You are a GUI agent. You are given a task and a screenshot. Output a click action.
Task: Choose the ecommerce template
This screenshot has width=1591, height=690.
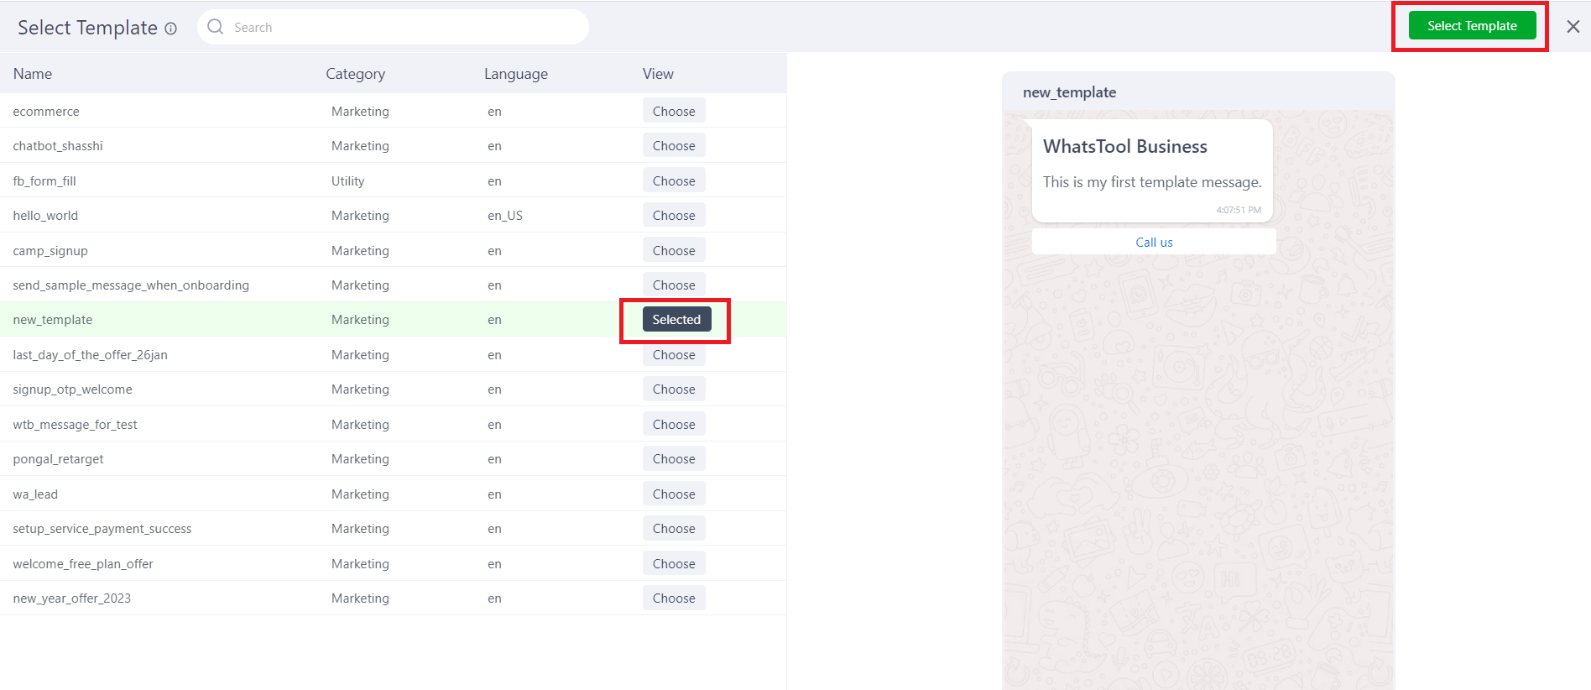coord(674,111)
